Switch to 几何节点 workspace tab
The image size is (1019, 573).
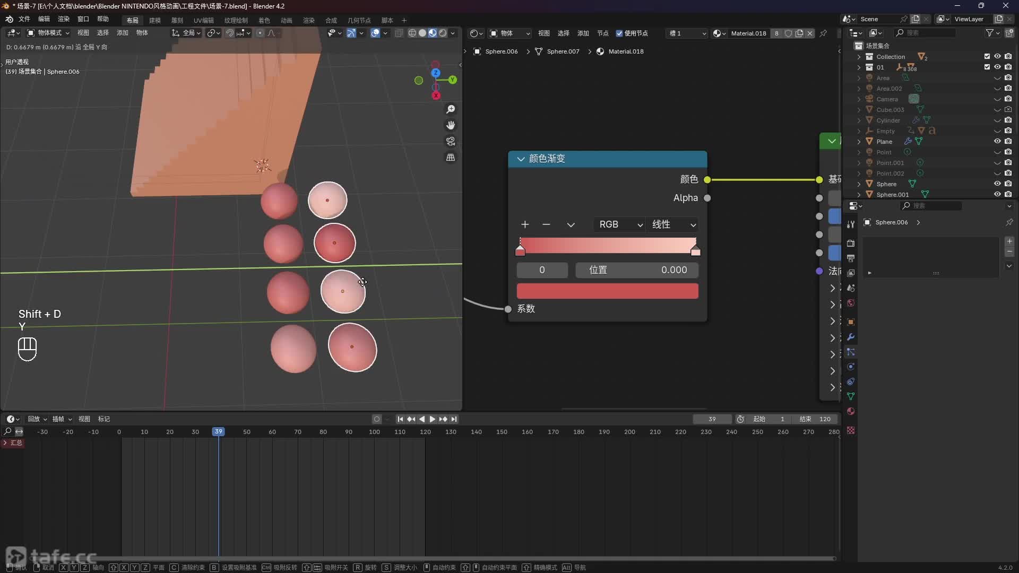coord(359,20)
